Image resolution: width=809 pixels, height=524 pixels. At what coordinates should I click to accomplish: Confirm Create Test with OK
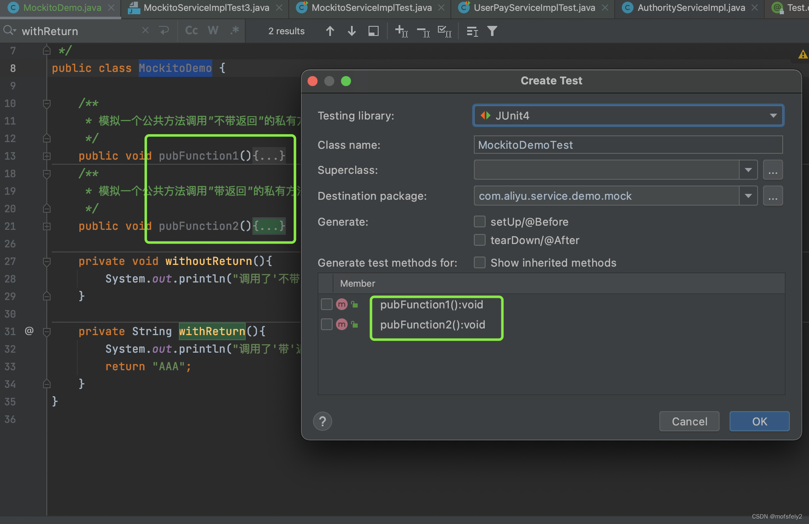760,421
